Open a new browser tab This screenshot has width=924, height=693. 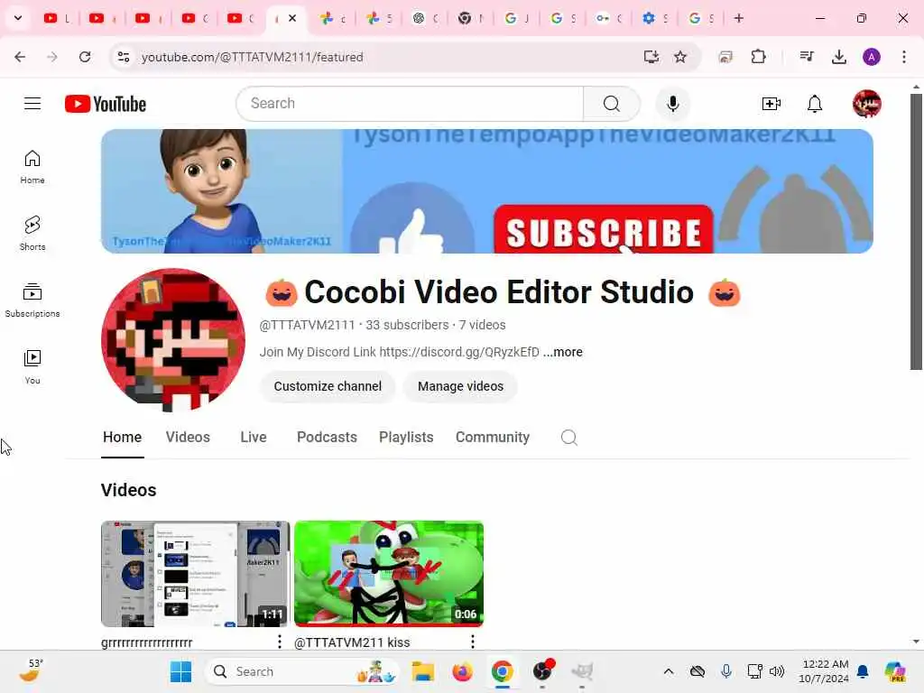(x=739, y=18)
